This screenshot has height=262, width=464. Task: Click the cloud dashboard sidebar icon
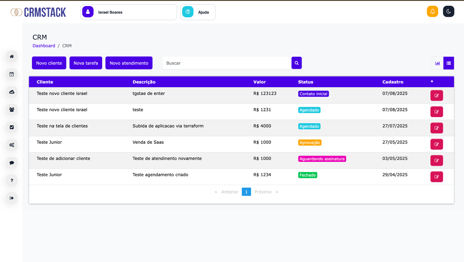[12, 92]
